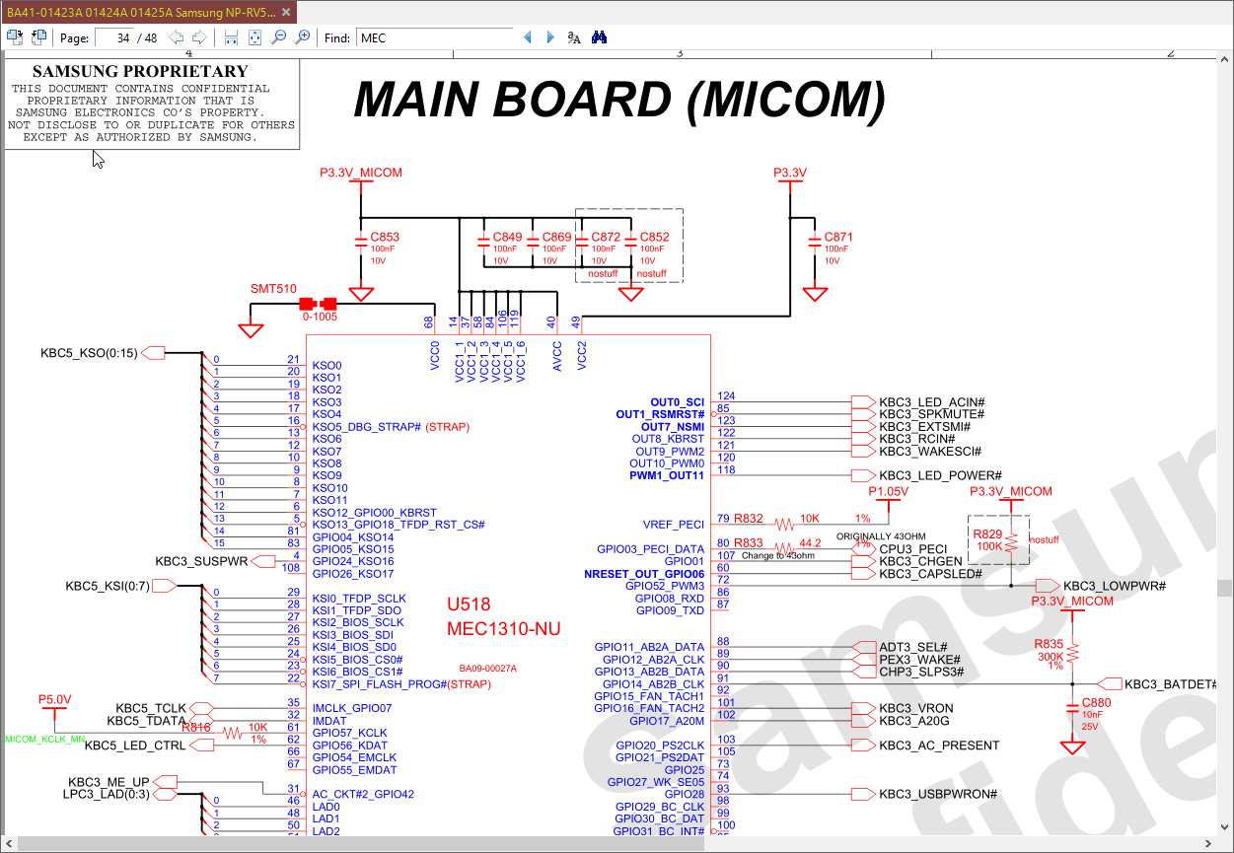Click the P1.05V power label
Viewport: 1234px width, 853px height.
pyautogui.click(x=888, y=491)
